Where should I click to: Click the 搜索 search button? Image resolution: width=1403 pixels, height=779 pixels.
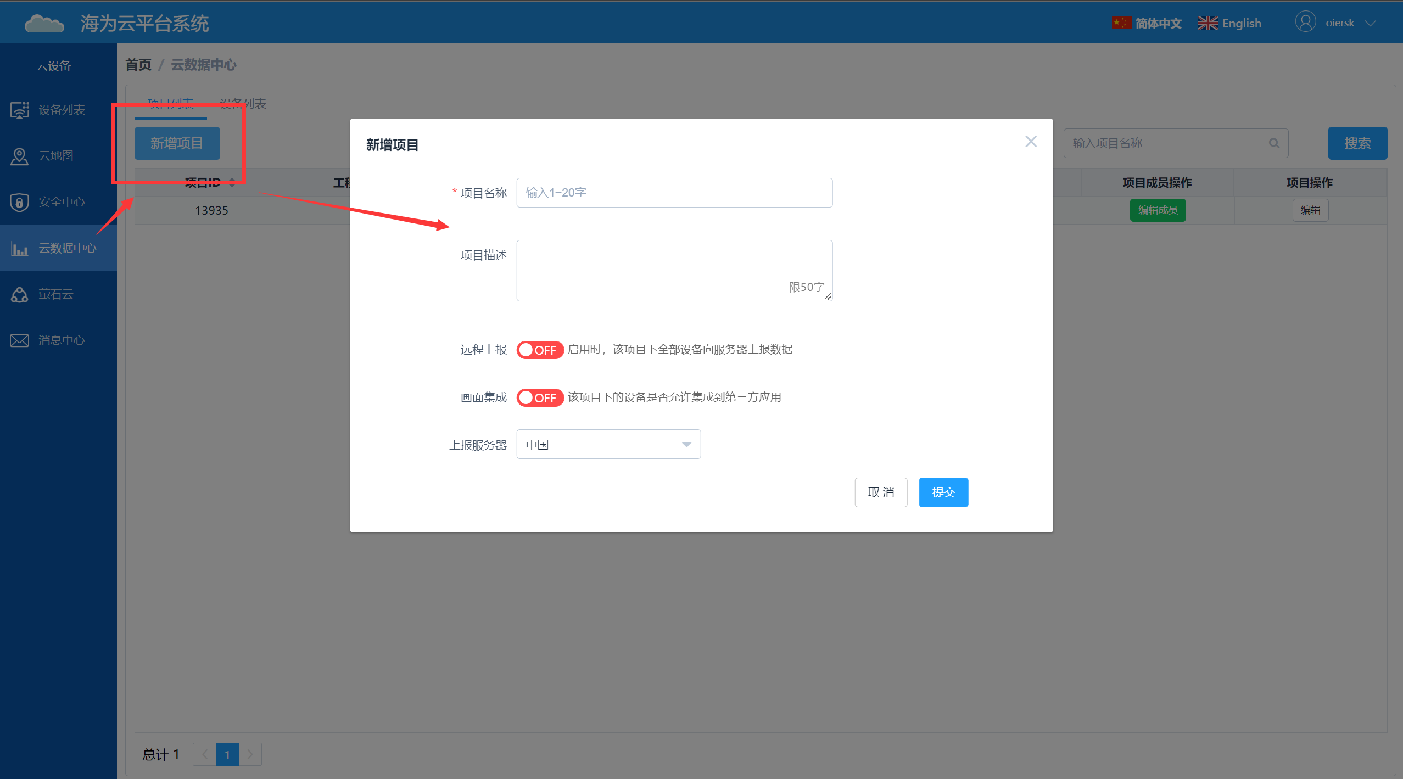tap(1357, 142)
